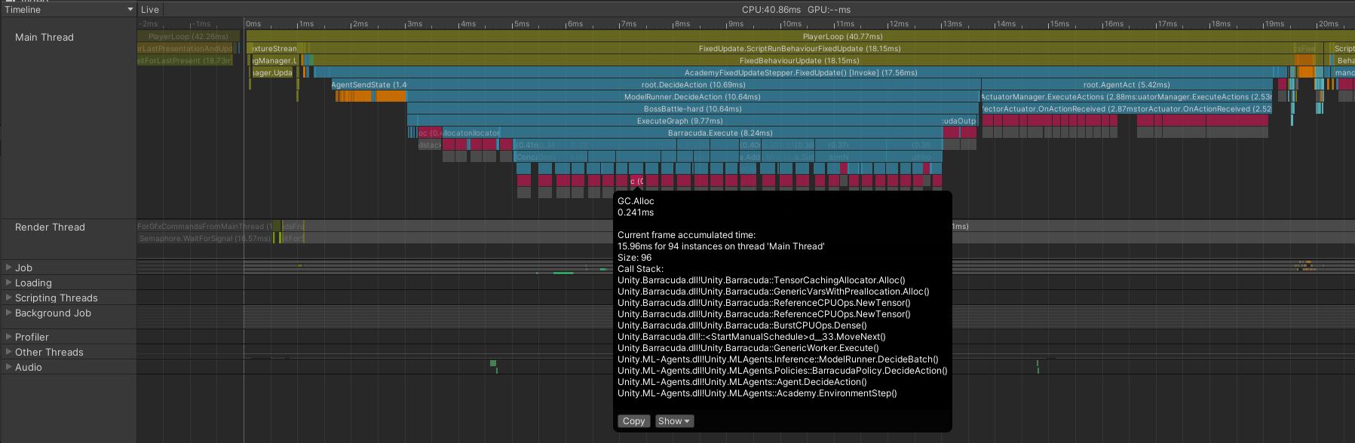The height and width of the screenshot is (443, 1355).
Task: Click TensorCachingAllocator.Alloc() call stack line
Action: 762,280
